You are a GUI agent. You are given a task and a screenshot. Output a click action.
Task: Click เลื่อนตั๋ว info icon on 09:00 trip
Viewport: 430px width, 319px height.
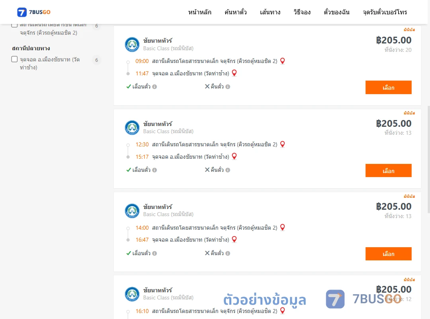(x=154, y=87)
